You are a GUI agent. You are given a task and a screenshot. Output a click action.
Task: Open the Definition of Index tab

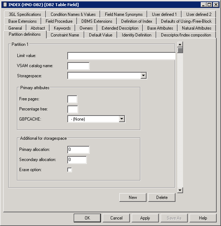(137, 21)
